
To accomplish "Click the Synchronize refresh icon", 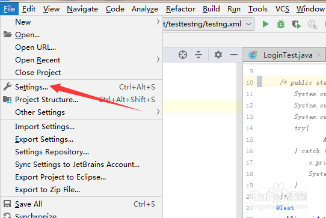I will coord(7,216).
